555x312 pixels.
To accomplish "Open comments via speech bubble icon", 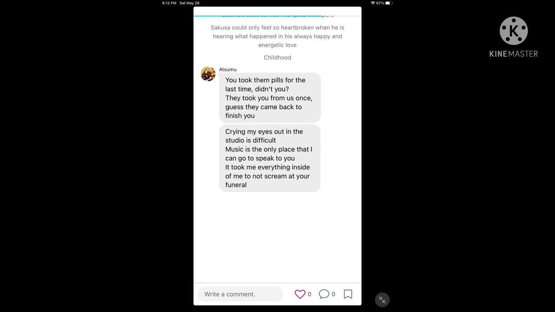I will 324,294.
